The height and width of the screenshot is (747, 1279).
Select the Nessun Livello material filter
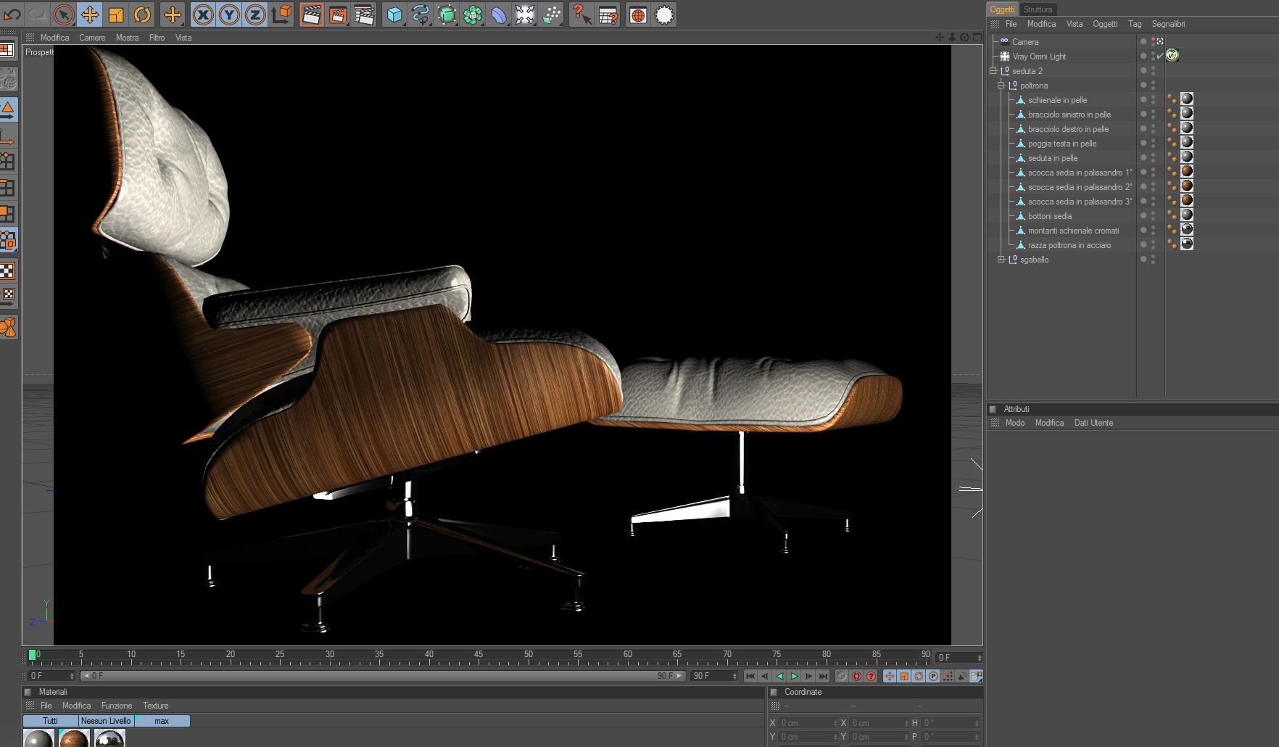[x=106, y=721]
